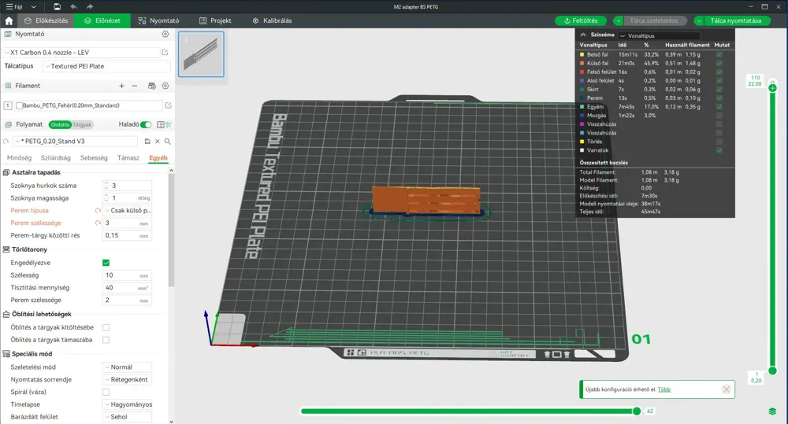Open the Vonaltípus color scheme dropdown
788x424 pixels.
[658, 35]
